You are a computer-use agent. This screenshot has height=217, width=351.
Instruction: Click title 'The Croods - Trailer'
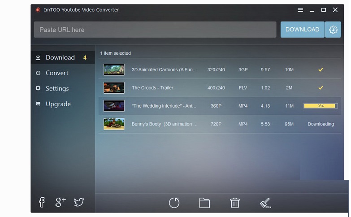coord(152,88)
